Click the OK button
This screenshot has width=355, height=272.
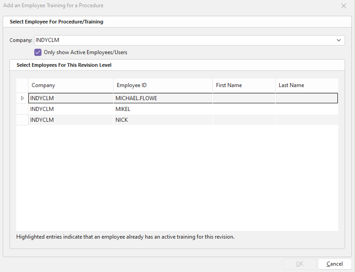point(299,264)
